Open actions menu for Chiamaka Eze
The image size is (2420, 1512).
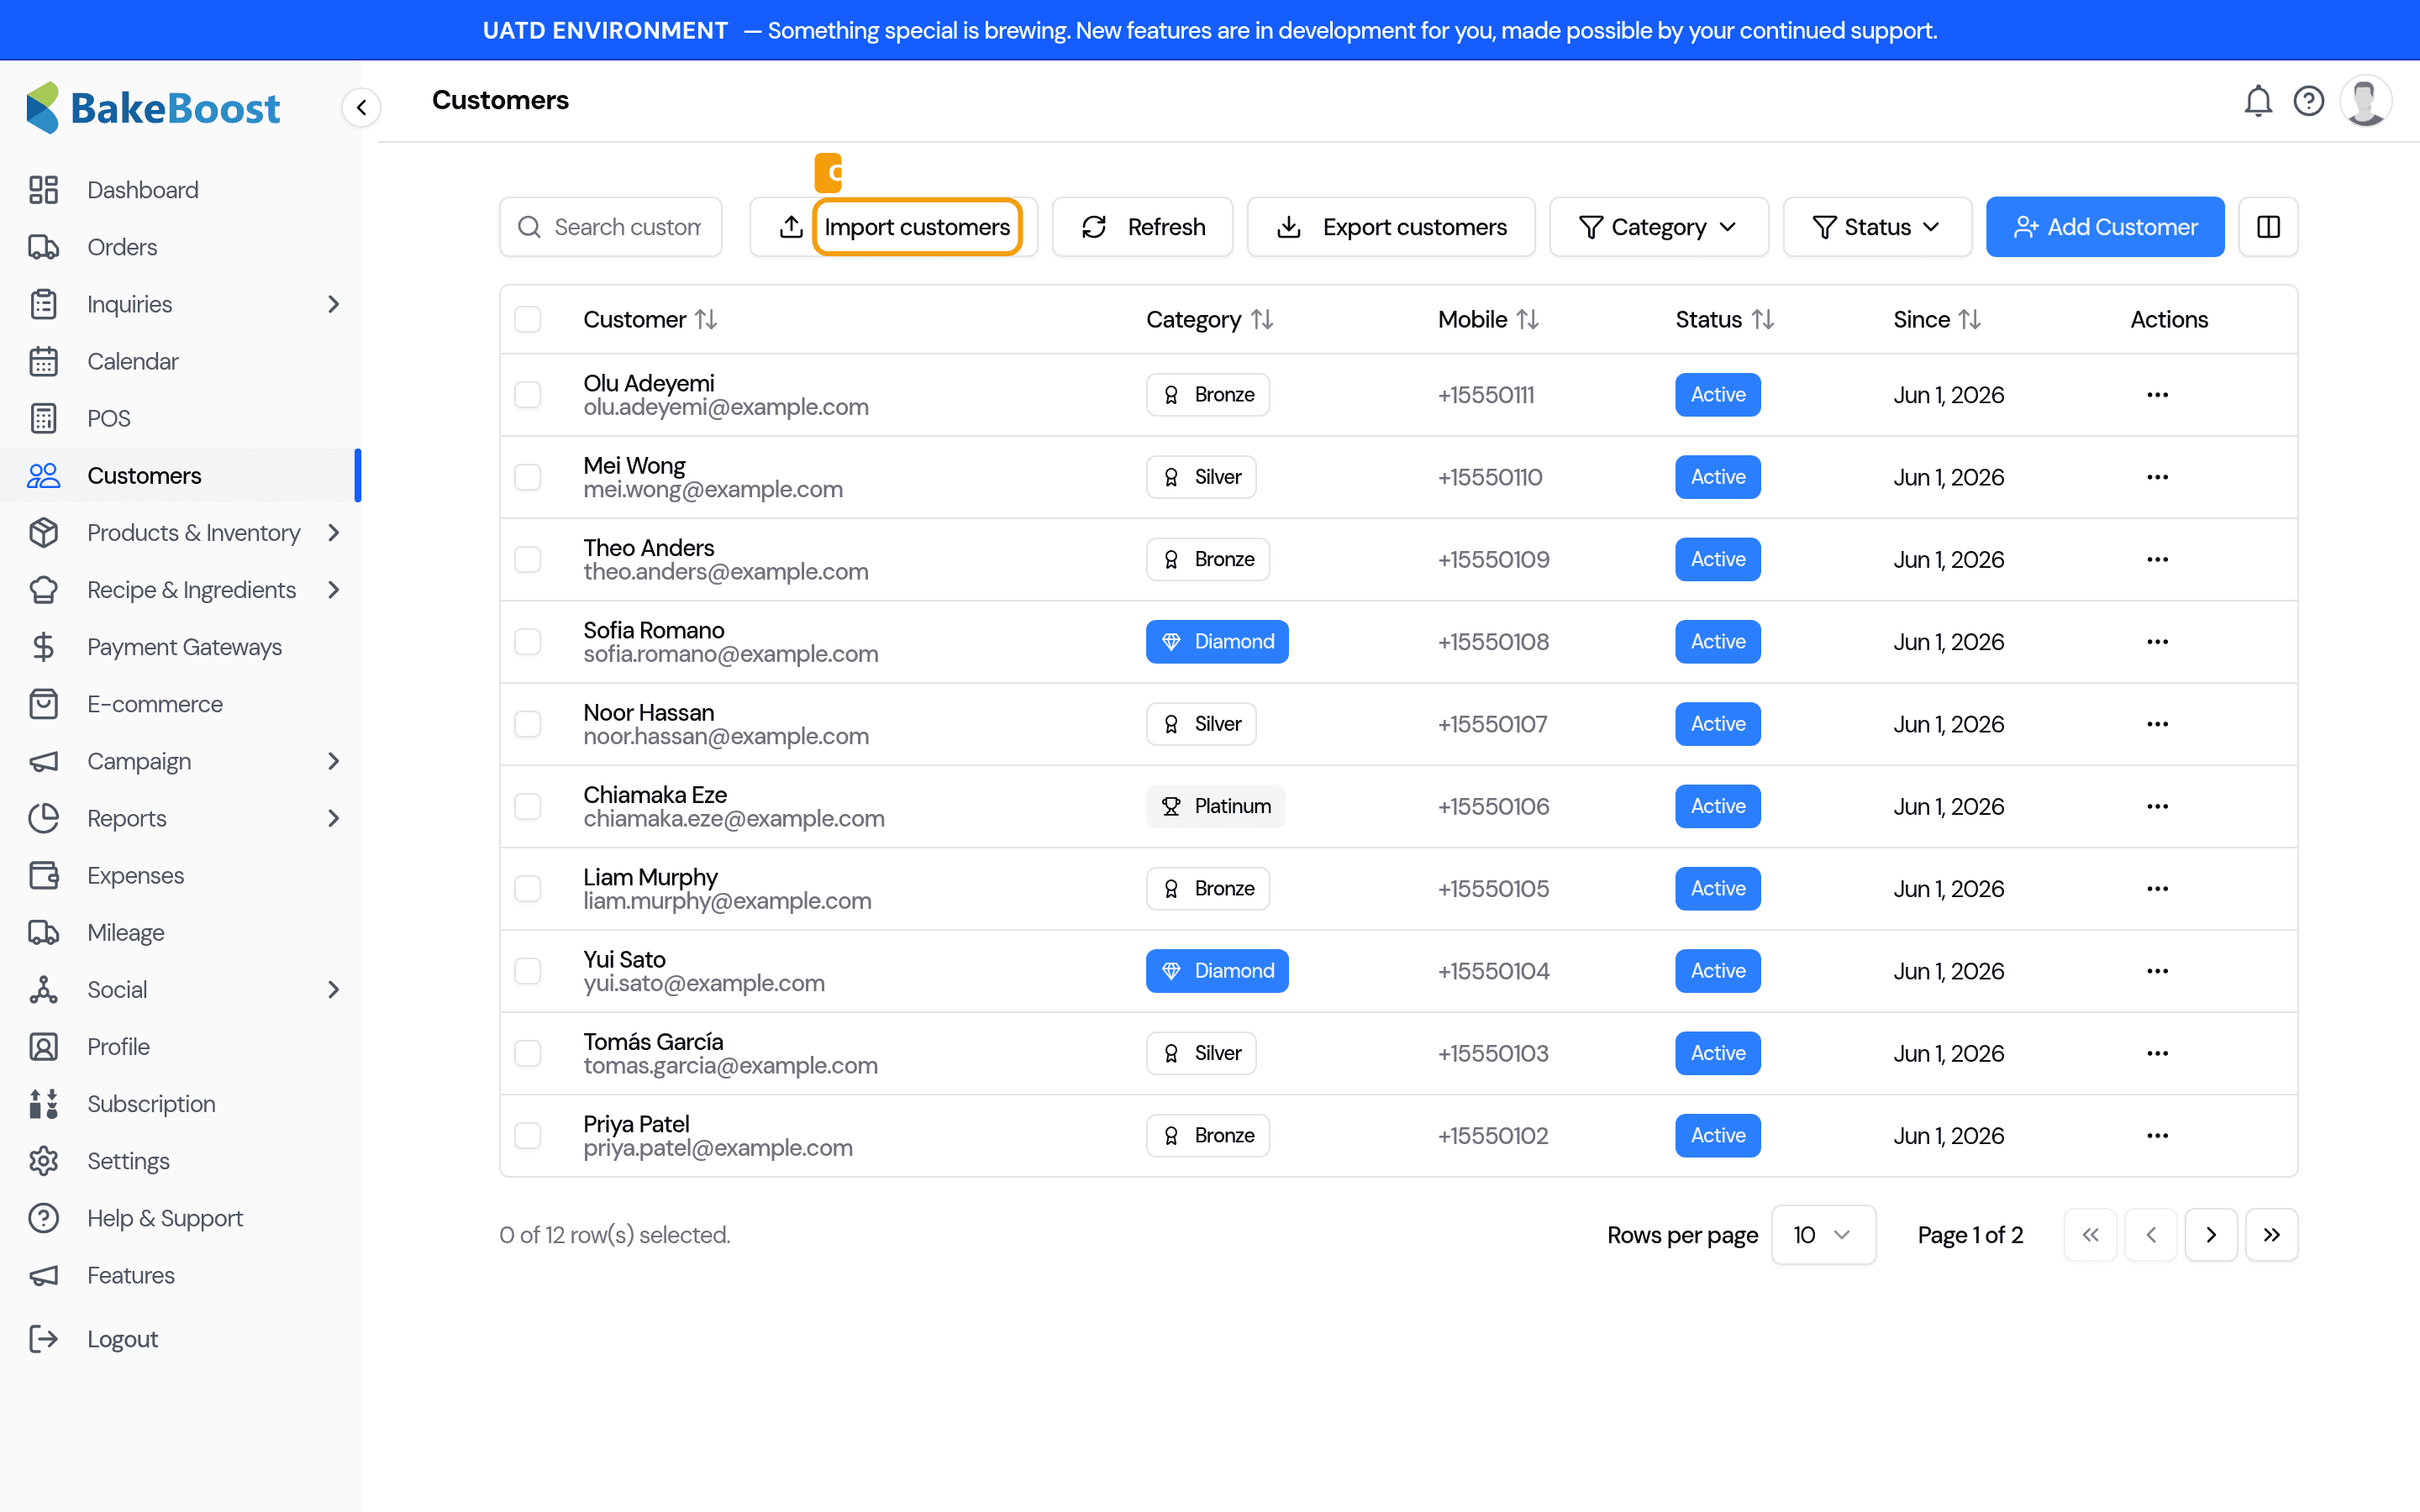(2157, 806)
